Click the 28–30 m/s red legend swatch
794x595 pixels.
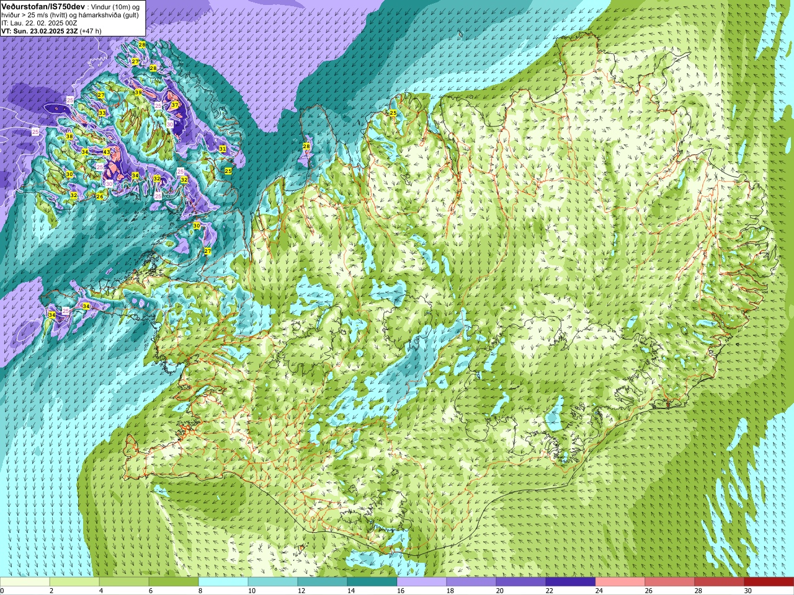[x=720, y=582]
